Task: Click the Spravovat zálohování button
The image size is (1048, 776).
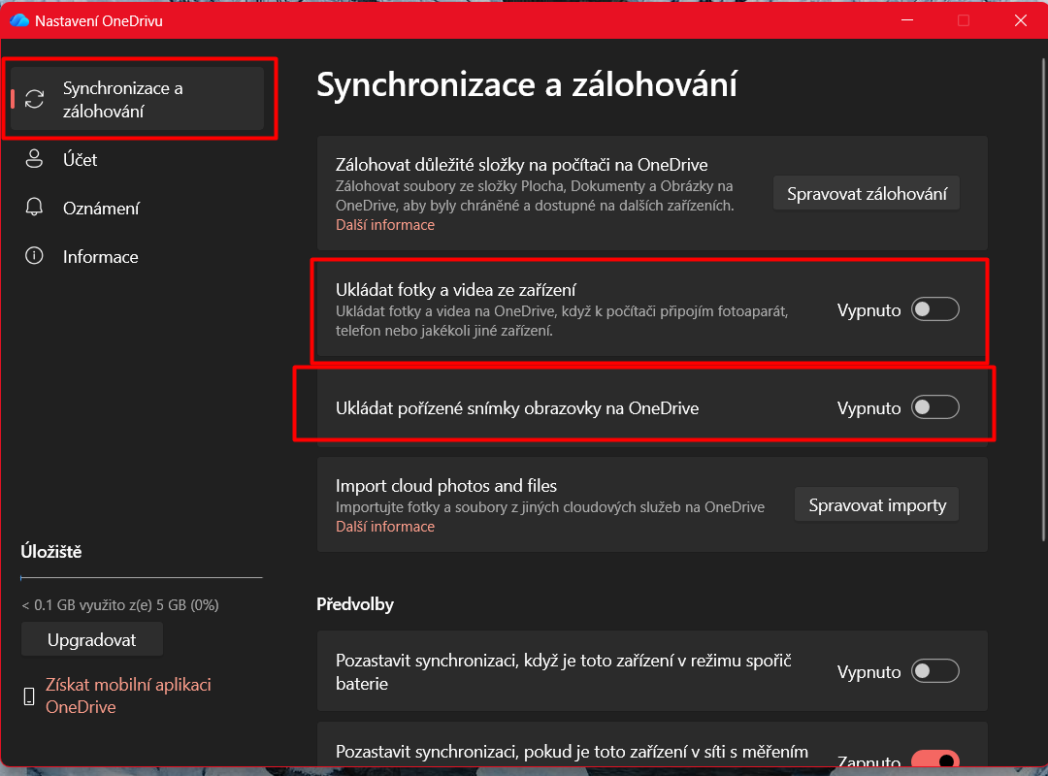Action: click(866, 192)
